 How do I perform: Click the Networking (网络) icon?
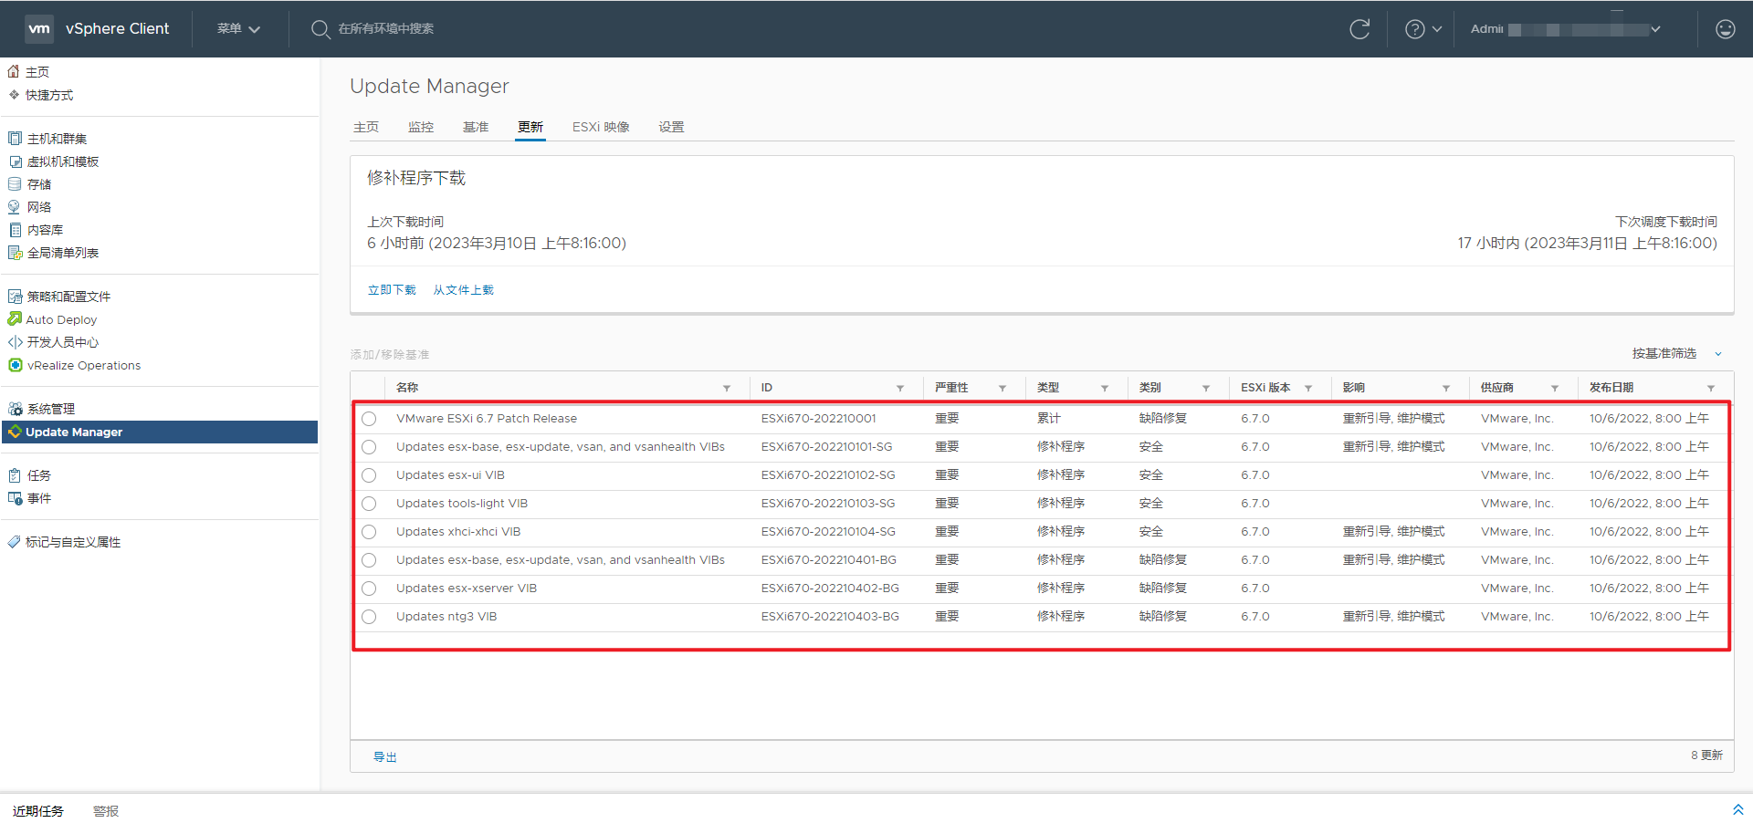[15, 207]
